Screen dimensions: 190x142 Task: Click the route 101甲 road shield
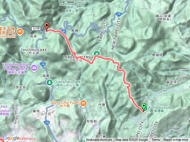point(36,29)
